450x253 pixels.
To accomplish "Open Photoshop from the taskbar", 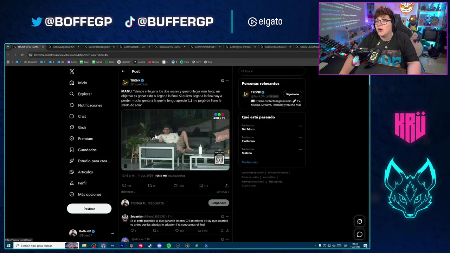I will click(x=112, y=246).
